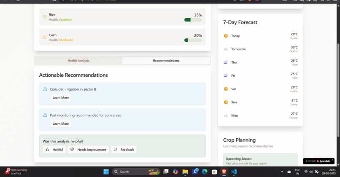Screen dimensions: 340x177
Task: Click the alert icon beside pest monitoring
Action: [x=45, y=115]
